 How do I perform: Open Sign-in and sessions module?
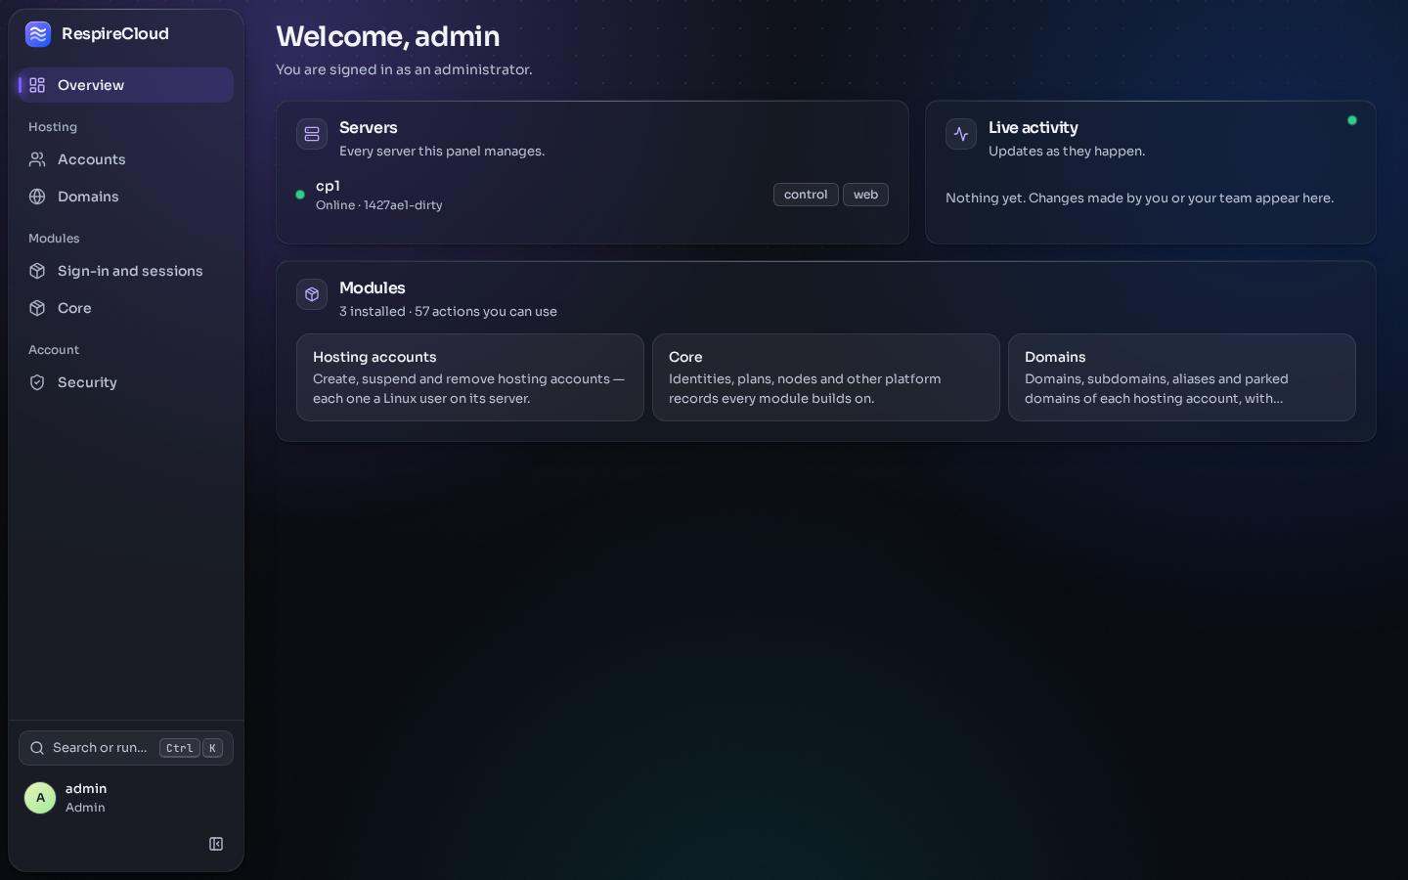[x=126, y=271]
